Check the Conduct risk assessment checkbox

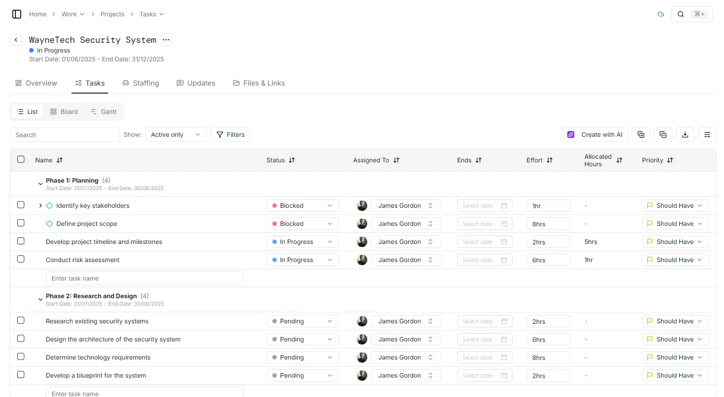(x=21, y=259)
